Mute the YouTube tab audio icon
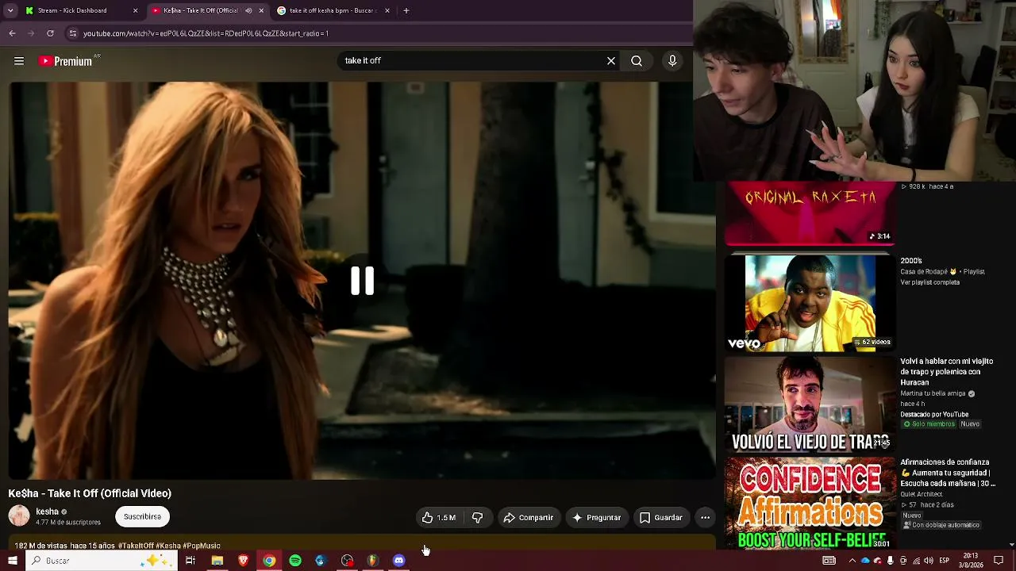1016x571 pixels. click(x=248, y=11)
